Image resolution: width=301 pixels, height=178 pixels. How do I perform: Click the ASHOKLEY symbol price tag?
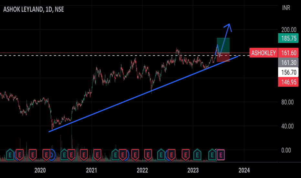point(264,53)
